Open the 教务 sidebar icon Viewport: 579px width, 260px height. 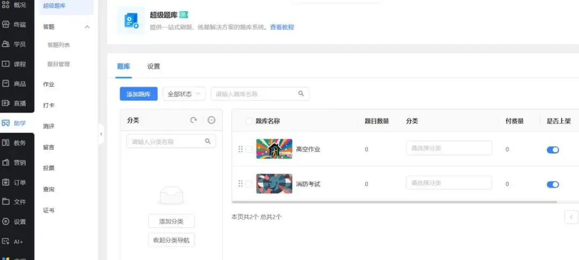point(5,143)
